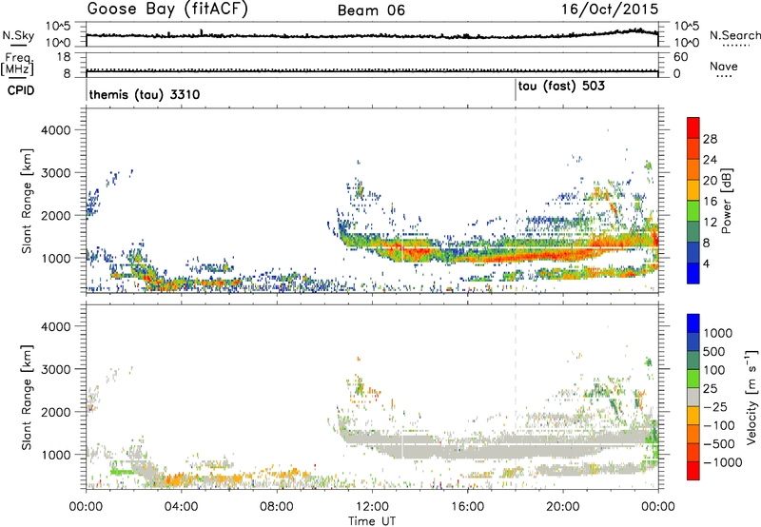
Task: Click the '4000' range tick of the power panel
Action: click(x=55, y=130)
